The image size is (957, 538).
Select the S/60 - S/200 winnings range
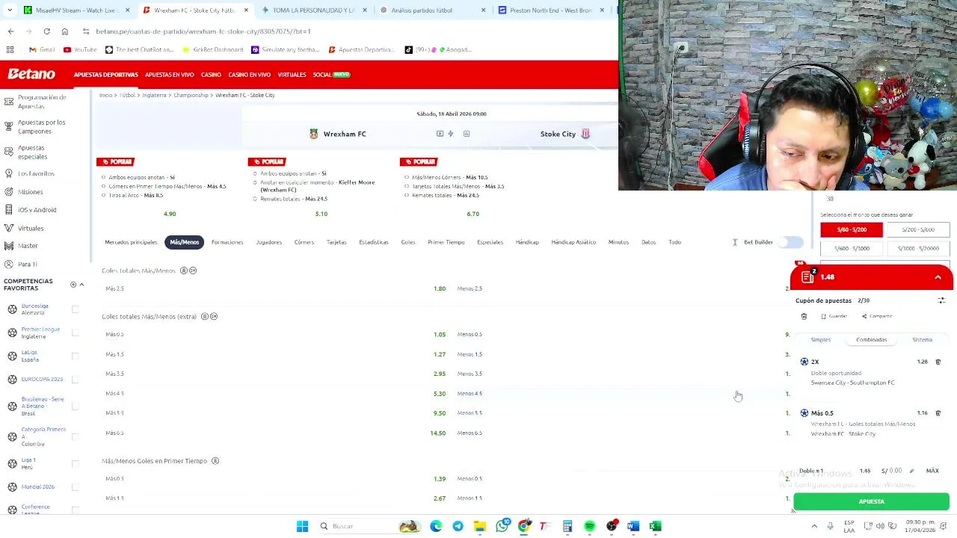tap(852, 229)
